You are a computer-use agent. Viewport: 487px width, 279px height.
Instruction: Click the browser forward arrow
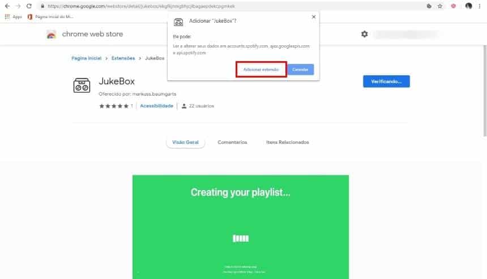pyautogui.click(x=18, y=6)
